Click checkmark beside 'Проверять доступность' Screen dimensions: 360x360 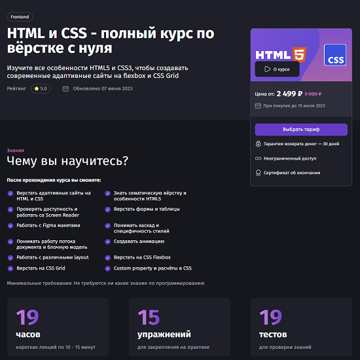pyautogui.click(x=10, y=209)
